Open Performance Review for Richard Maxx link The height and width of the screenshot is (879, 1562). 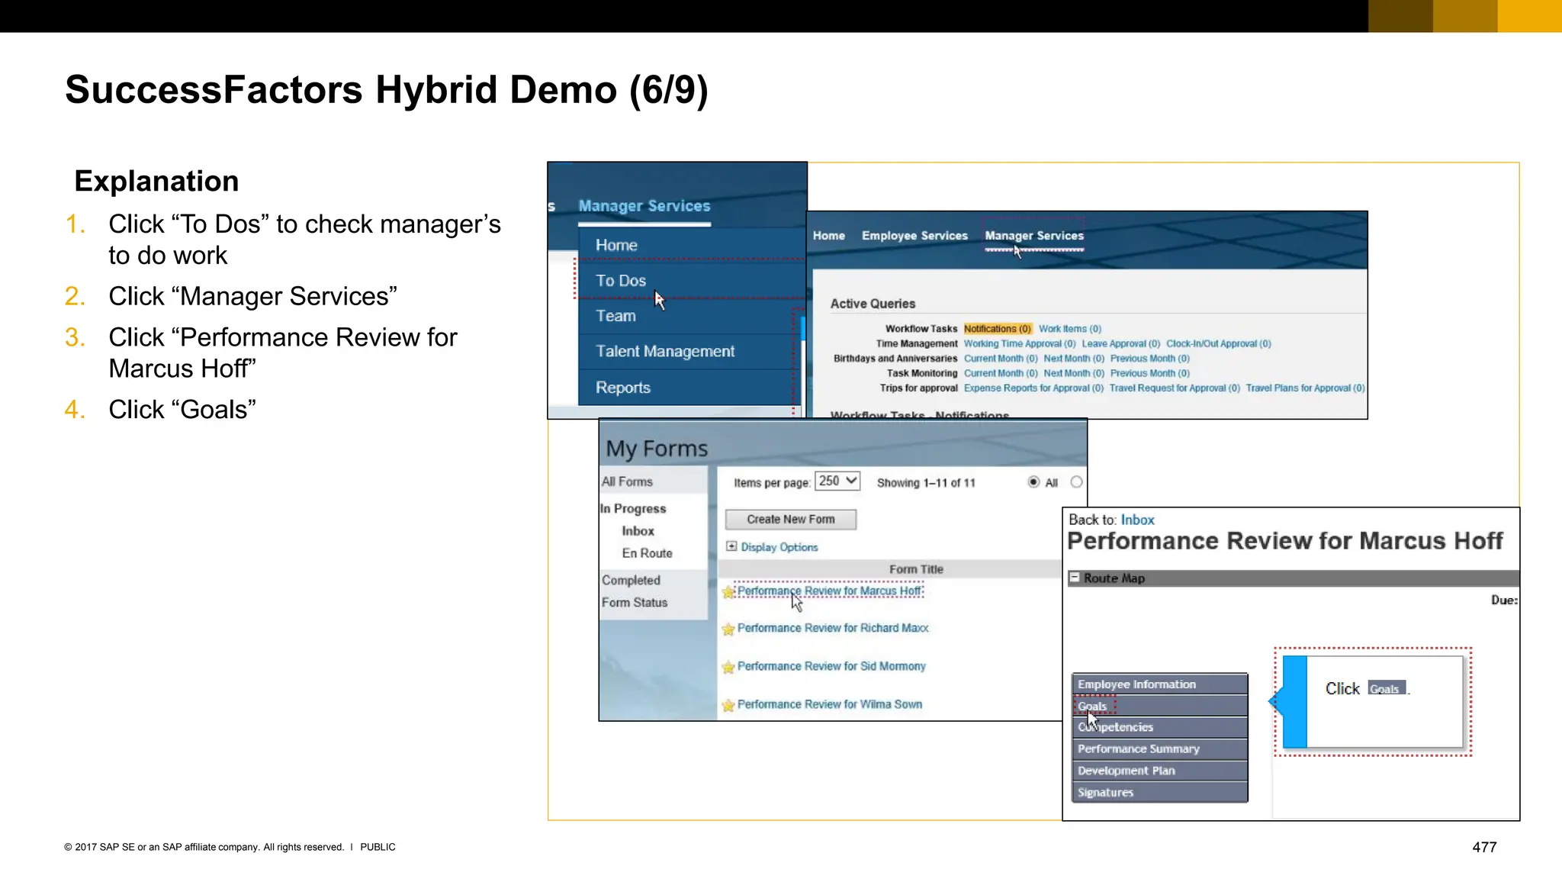833,628
